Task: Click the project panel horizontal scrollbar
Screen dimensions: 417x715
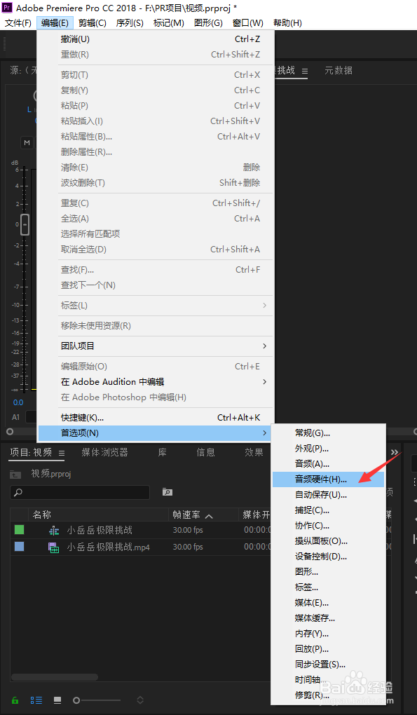Action: tap(55, 677)
